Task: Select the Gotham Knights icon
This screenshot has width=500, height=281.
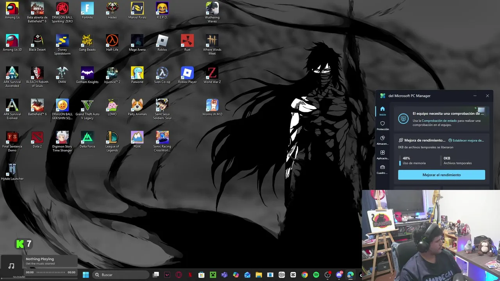Action: tap(87, 75)
